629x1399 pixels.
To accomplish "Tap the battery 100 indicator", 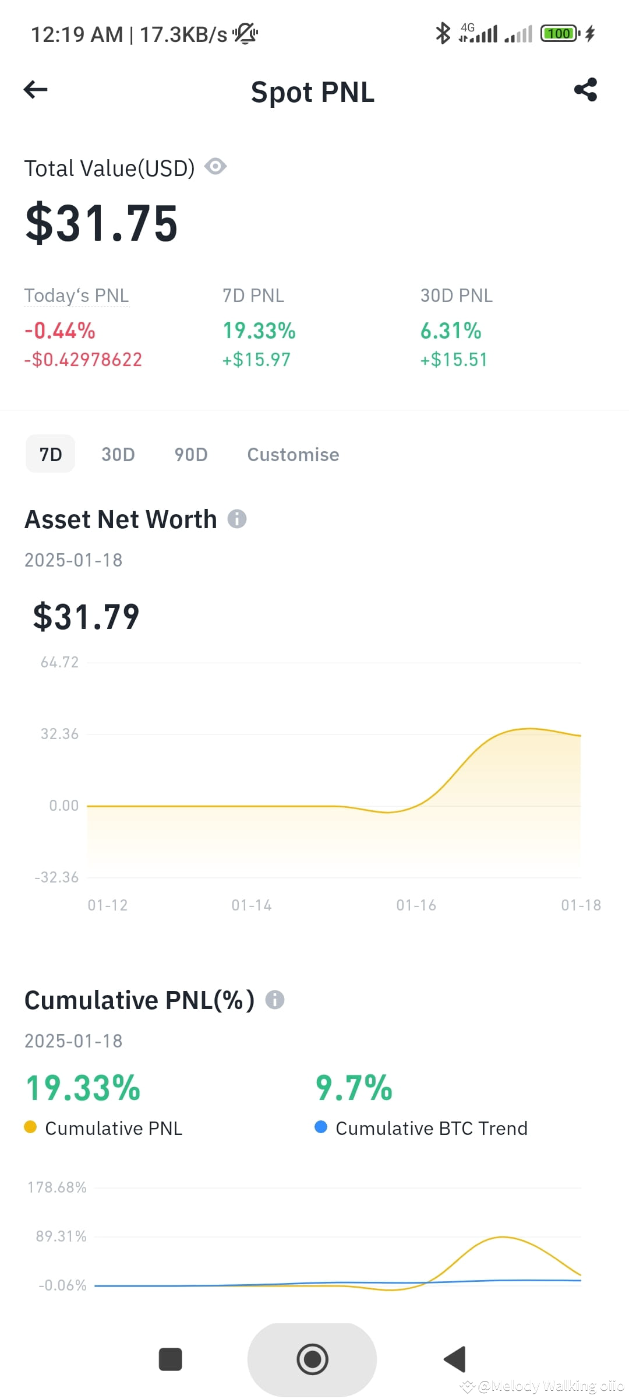I will point(560,33).
